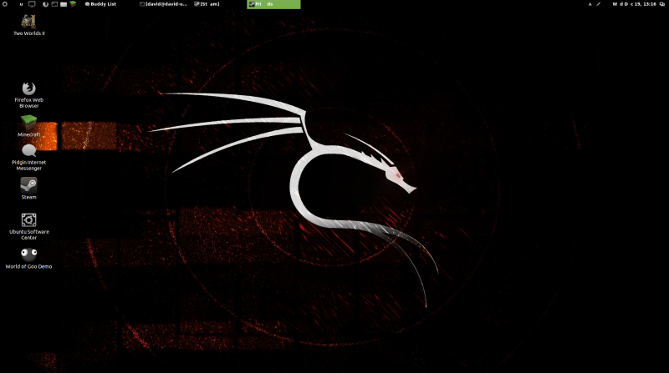Click the Firefox launcher in top panel

point(45,4)
